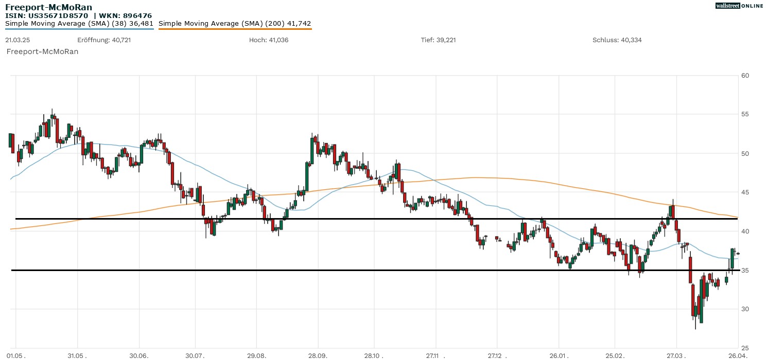This screenshot has width=767, height=359.
Task: Toggle the SMA (38) legend to hide it
Action: (77, 23)
